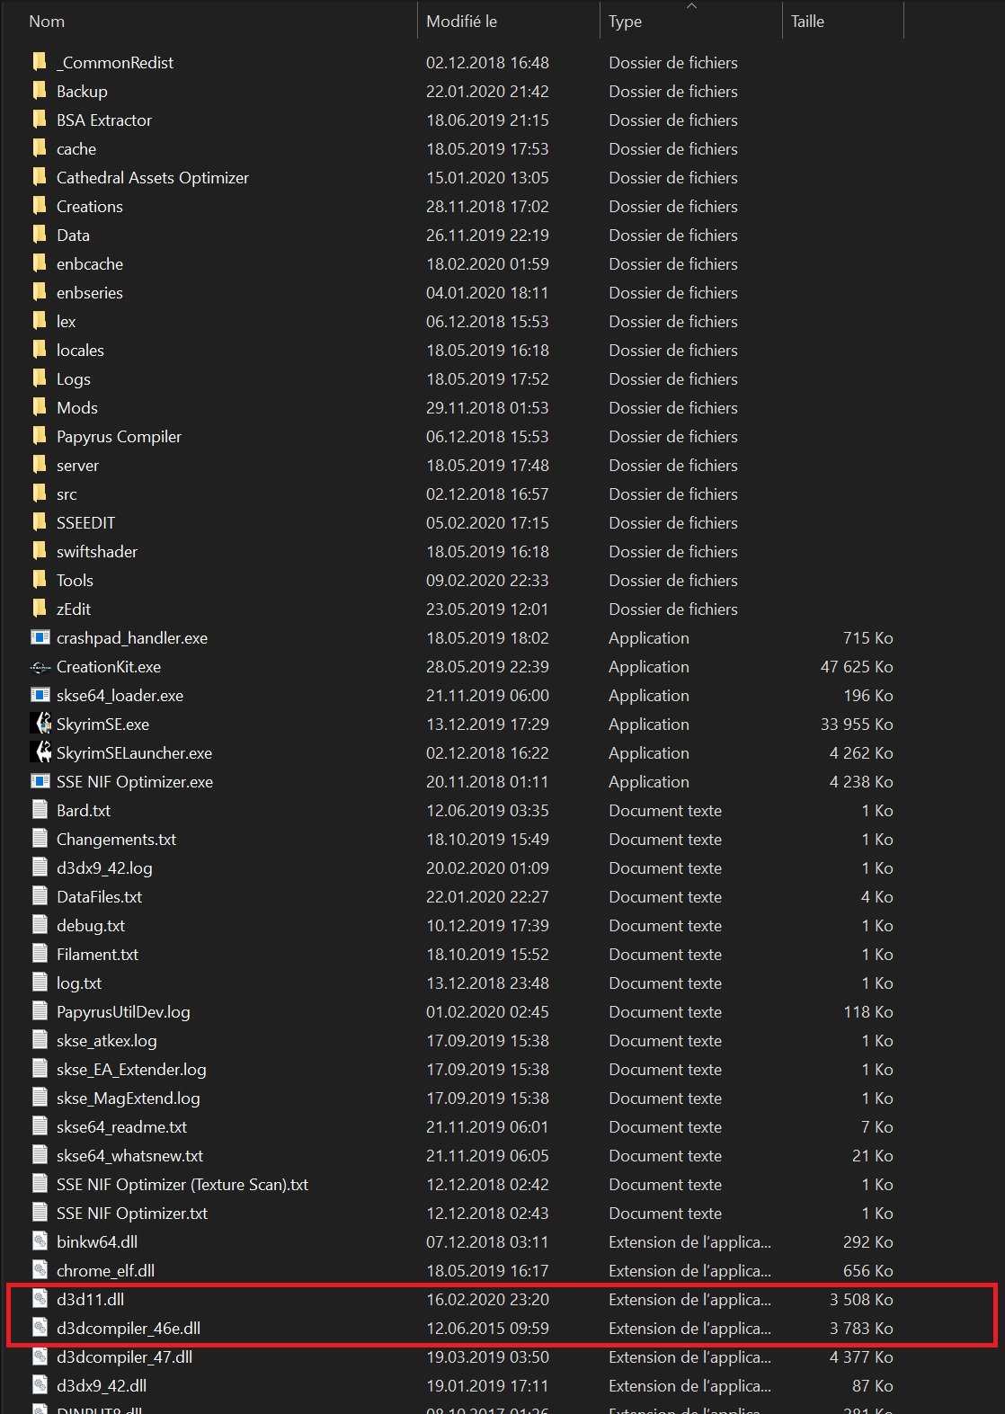Viewport: 1005px width, 1414px height.
Task: Click the chrome_elf.dll file icon
Action: pyautogui.click(x=40, y=1270)
